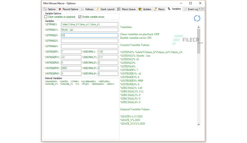
Task: Click the Variables percent icon
Action: [x=169, y=9]
